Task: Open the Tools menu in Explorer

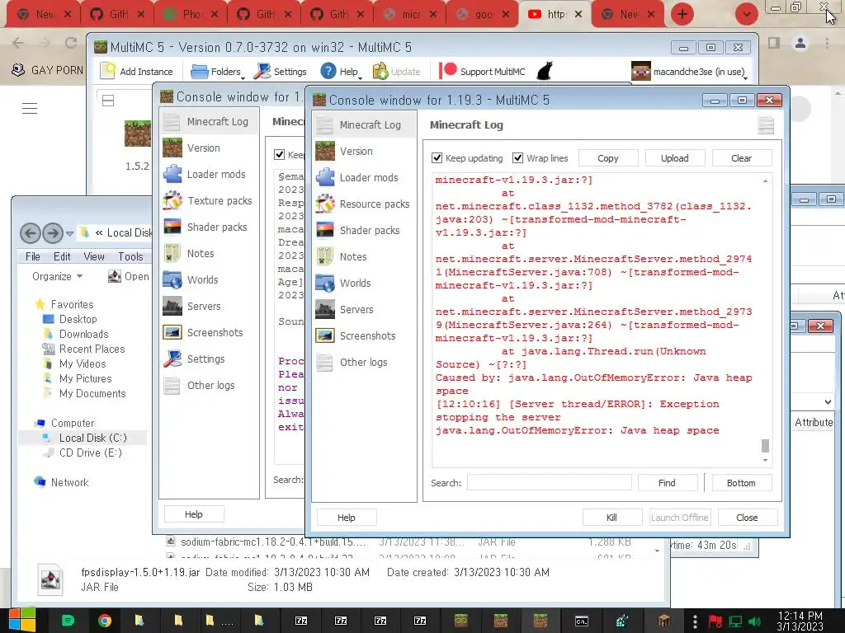Action: coord(131,257)
